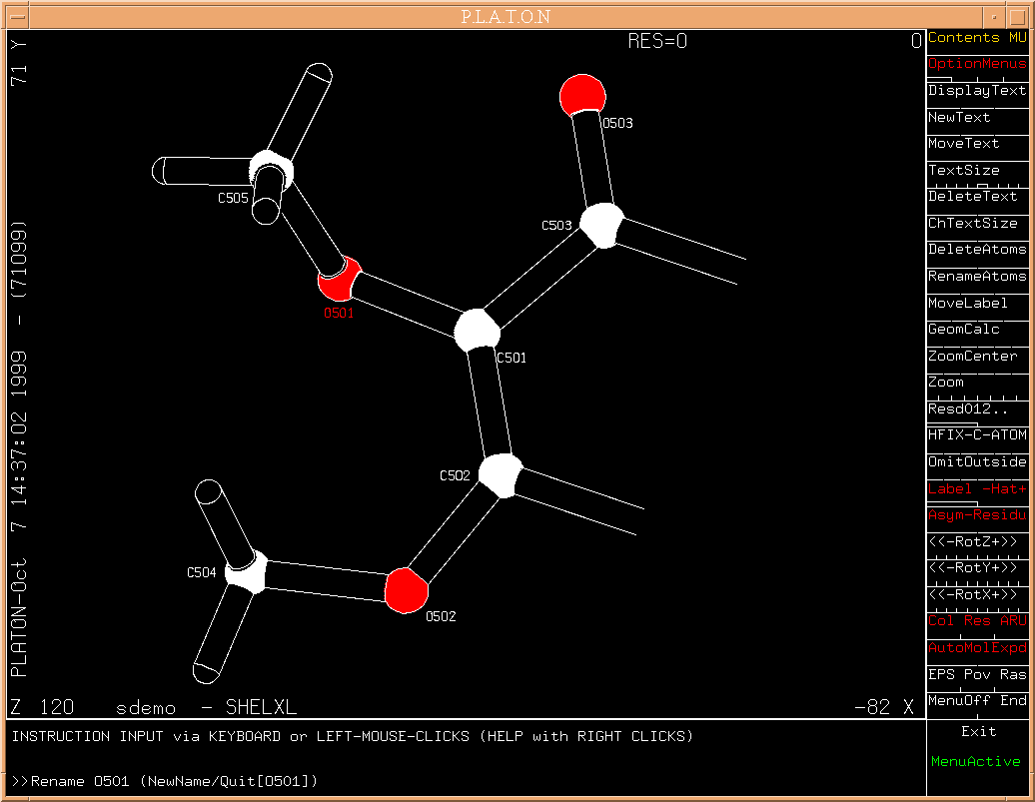Screen dimensions: 1035x802
Task: Pick the C502 carbon atom
Action: point(500,474)
